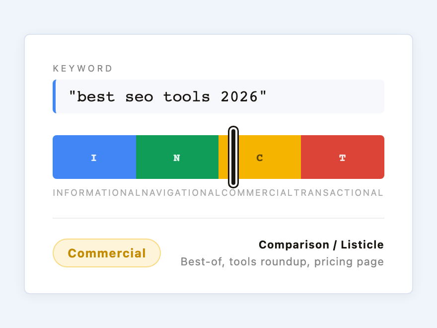Click the "Comparison / Listicle" heading
This screenshot has height=328, width=437.
point(321,245)
